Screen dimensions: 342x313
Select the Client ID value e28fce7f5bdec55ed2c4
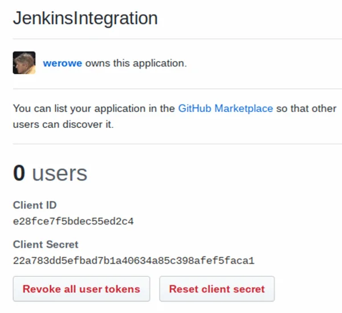point(74,222)
